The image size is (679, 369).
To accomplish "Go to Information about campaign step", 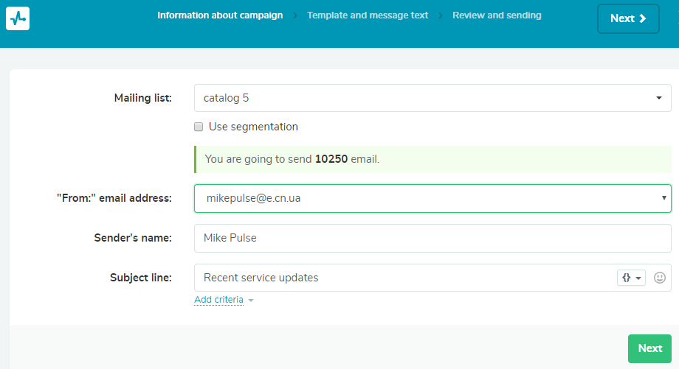I will point(220,15).
